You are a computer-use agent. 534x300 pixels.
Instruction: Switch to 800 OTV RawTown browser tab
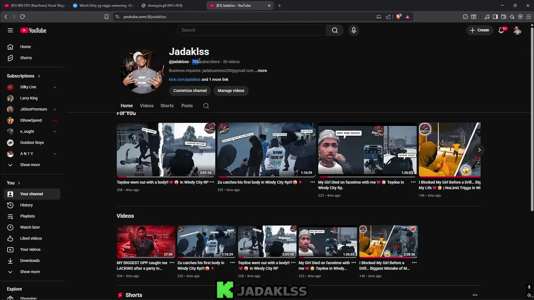point(34,5)
